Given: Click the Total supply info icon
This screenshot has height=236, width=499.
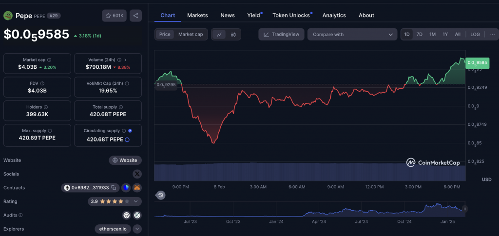Looking at the screenshot, I should tap(121, 107).
